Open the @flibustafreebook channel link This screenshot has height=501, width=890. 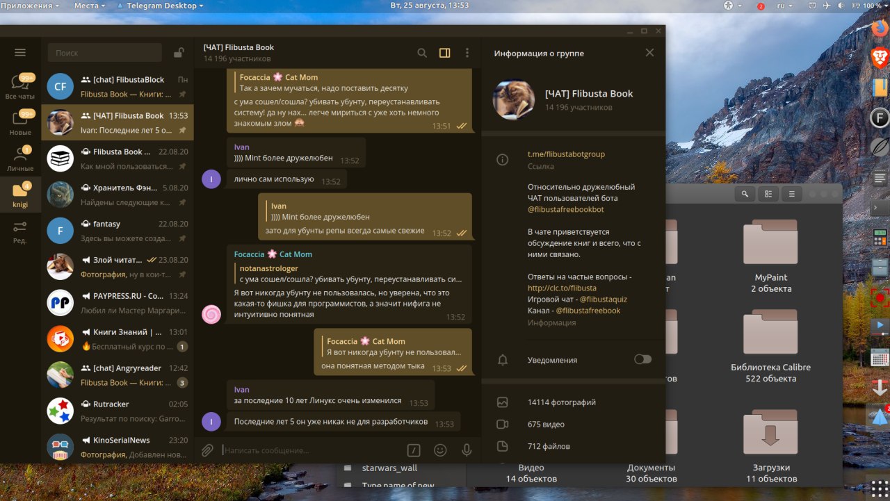click(588, 311)
